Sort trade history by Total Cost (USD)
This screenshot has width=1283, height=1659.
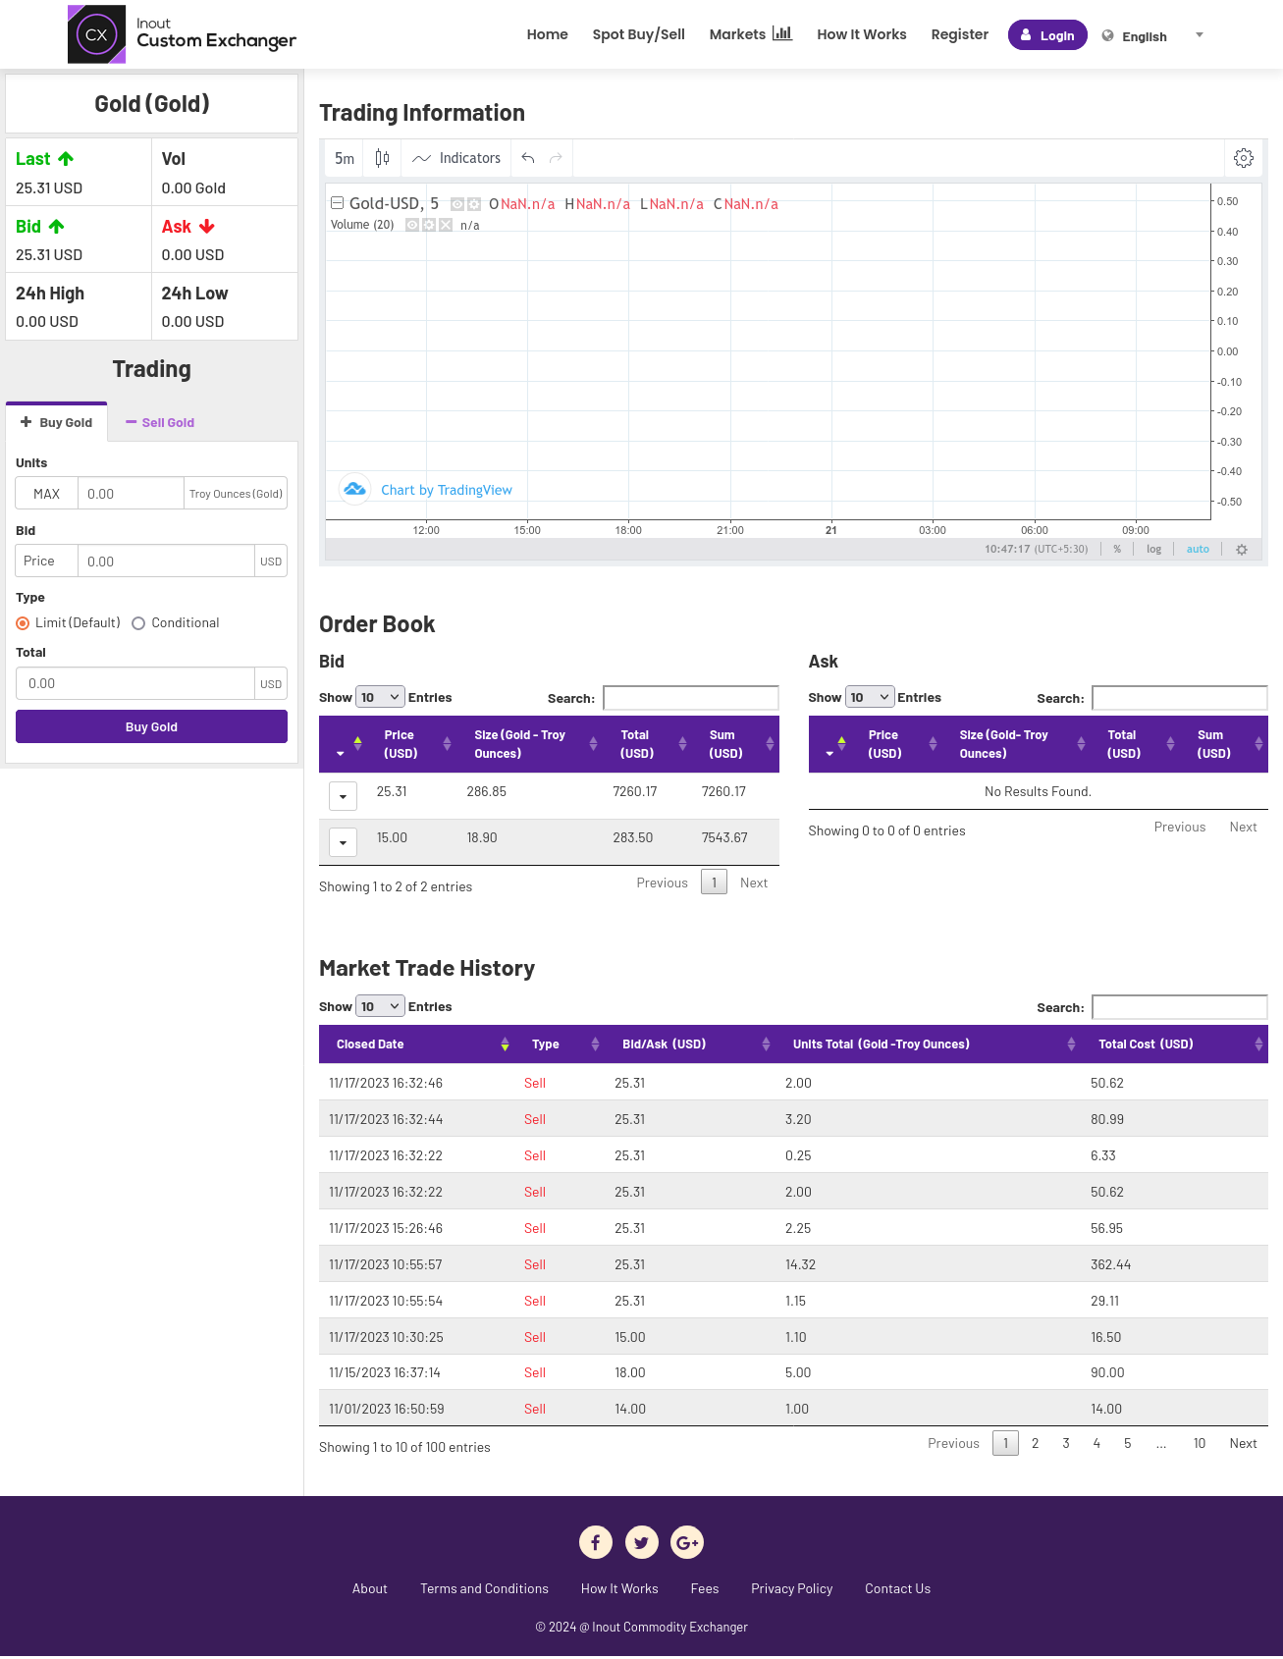click(x=1174, y=1044)
